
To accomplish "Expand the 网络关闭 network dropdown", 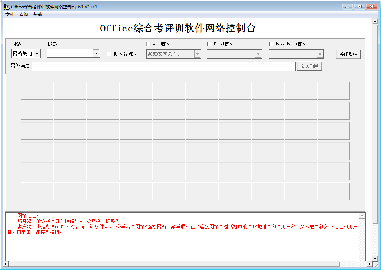I will [37, 54].
